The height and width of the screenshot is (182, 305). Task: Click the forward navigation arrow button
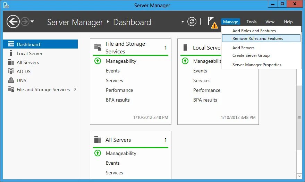(x=25, y=21)
